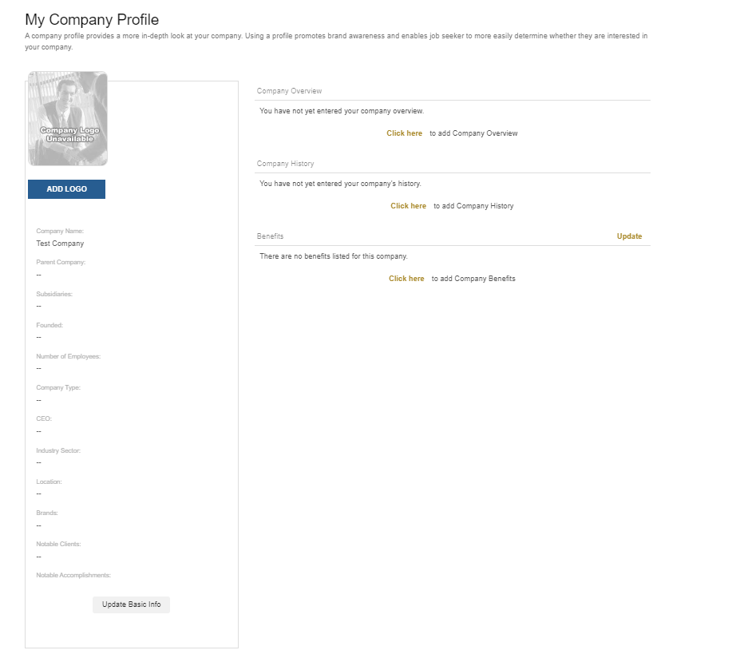Select the CEO field label

click(x=44, y=418)
